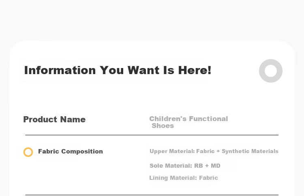Screen dimensions: 304x196
Task: Select the Product Name label
Action: pyautogui.click(x=54, y=119)
